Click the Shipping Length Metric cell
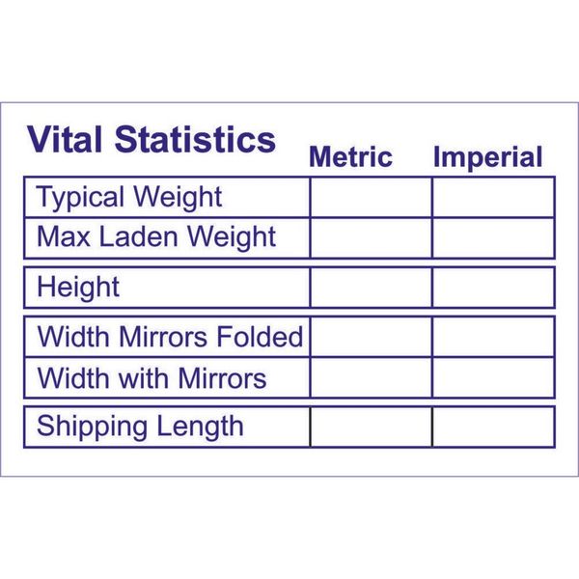The height and width of the screenshot is (579, 579). click(371, 427)
